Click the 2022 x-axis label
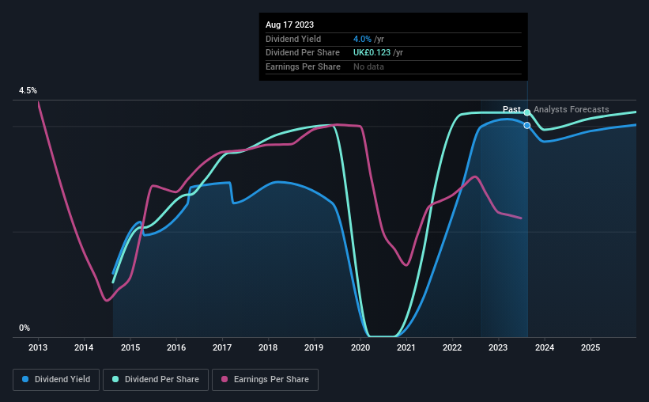The width and height of the screenshot is (649, 402). tap(452, 347)
